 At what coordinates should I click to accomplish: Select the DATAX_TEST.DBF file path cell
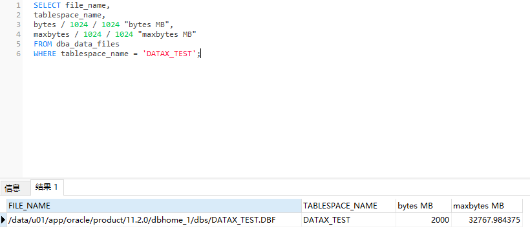(x=154, y=220)
